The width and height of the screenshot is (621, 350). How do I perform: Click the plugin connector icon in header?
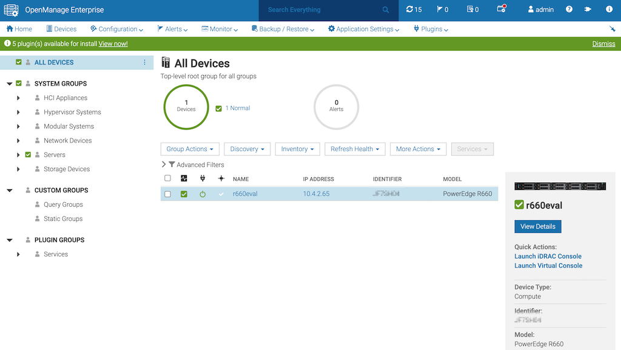[588, 9]
